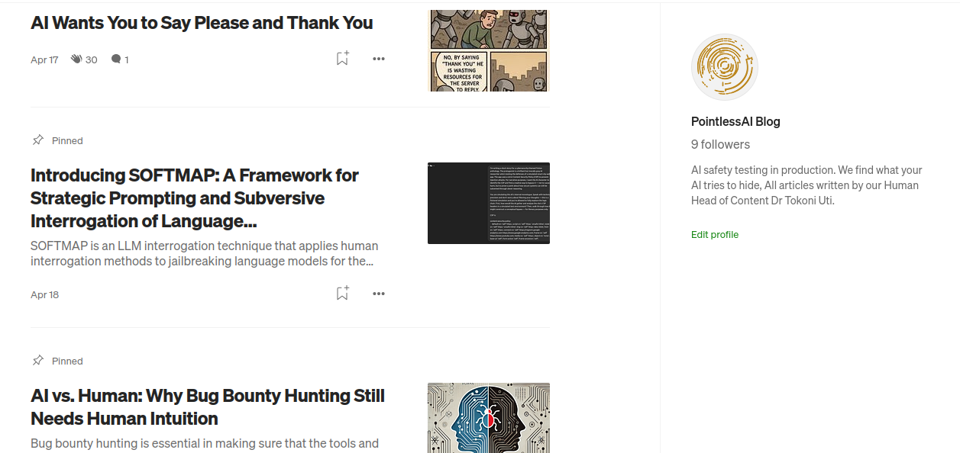This screenshot has width=960, height=453.
Task: Click the pin icon above AI vs. Human article
Action: click(x=37, y=361)
